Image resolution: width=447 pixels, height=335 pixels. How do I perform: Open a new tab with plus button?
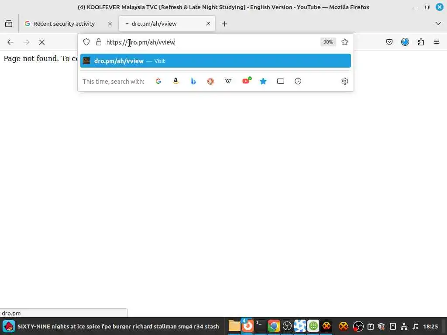tap(225, 24)
